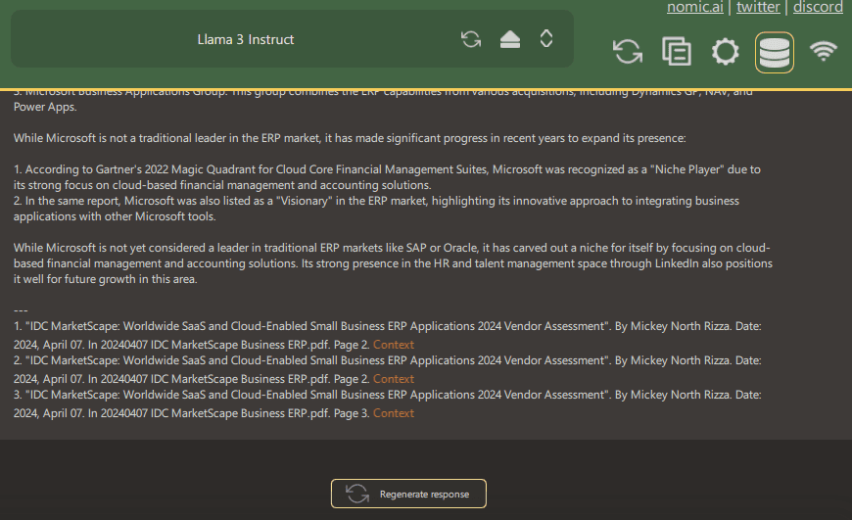Viewport: 852px width, 520px height.
Task: Visit the twitter link
Action: pos(758,8)
